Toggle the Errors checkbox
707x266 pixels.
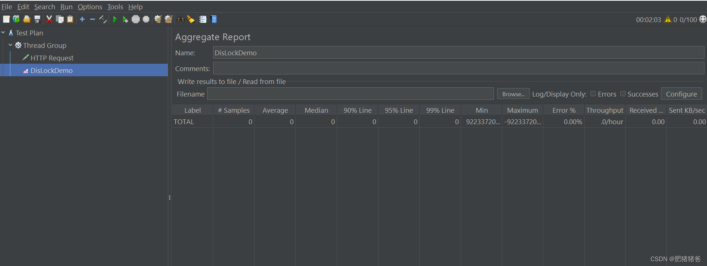(593, 94)
